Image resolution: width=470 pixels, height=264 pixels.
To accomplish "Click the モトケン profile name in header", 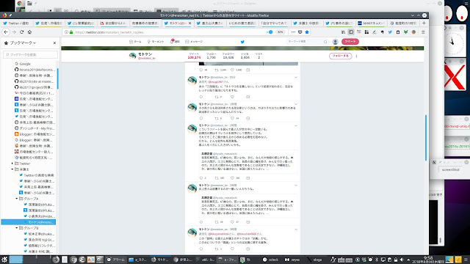I will click(145, 54).
